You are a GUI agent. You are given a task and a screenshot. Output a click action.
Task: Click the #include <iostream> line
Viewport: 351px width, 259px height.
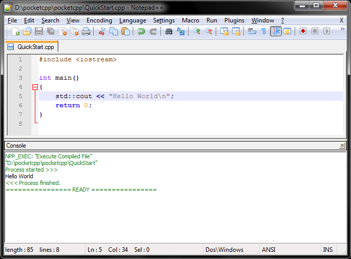[78, 59]
